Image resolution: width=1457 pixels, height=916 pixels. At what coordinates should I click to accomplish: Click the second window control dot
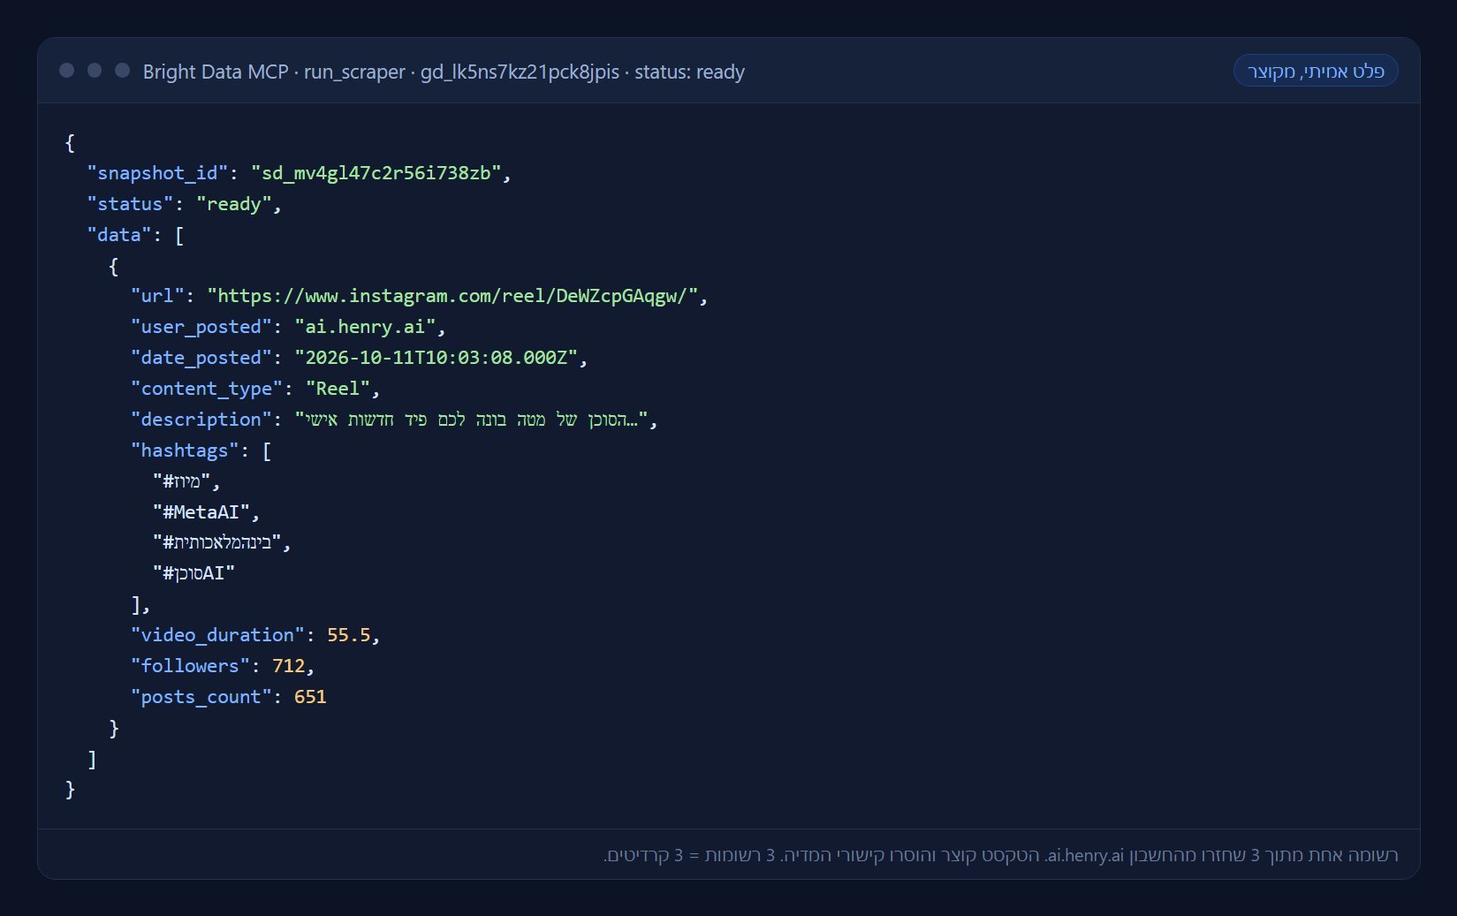(95, 71)
